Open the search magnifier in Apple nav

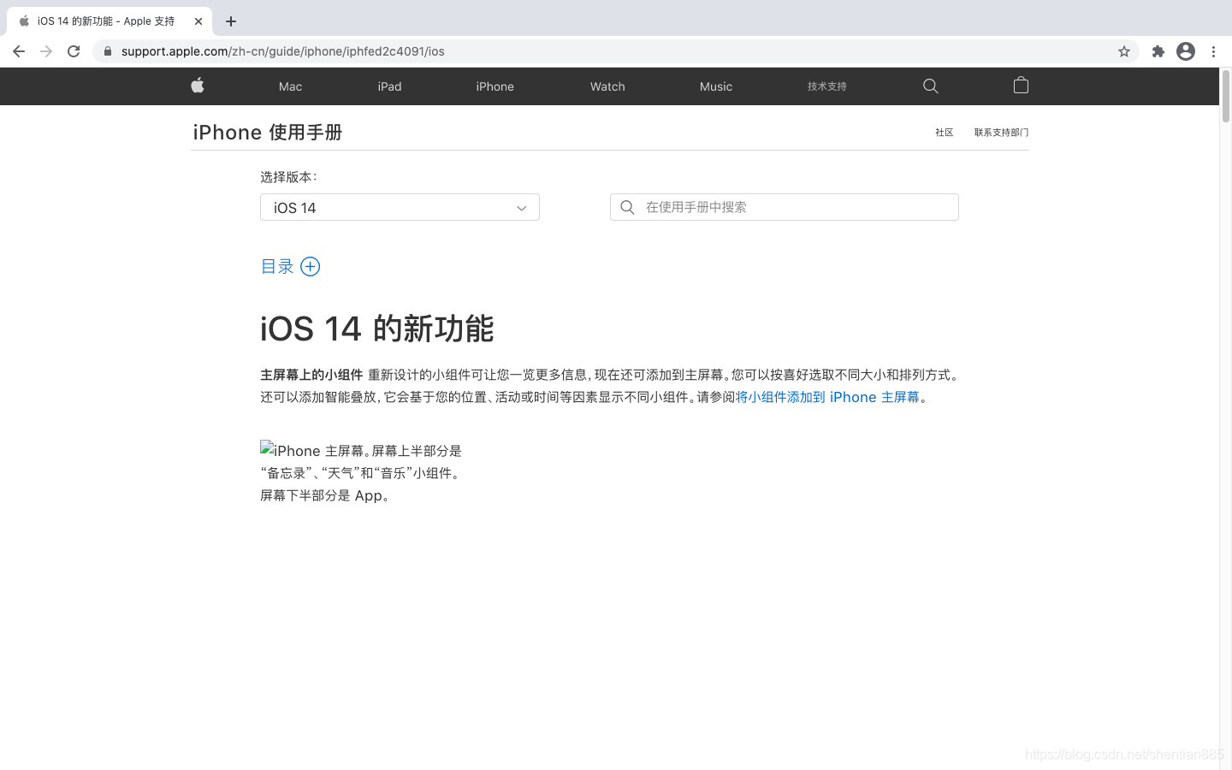pos(931,86)
